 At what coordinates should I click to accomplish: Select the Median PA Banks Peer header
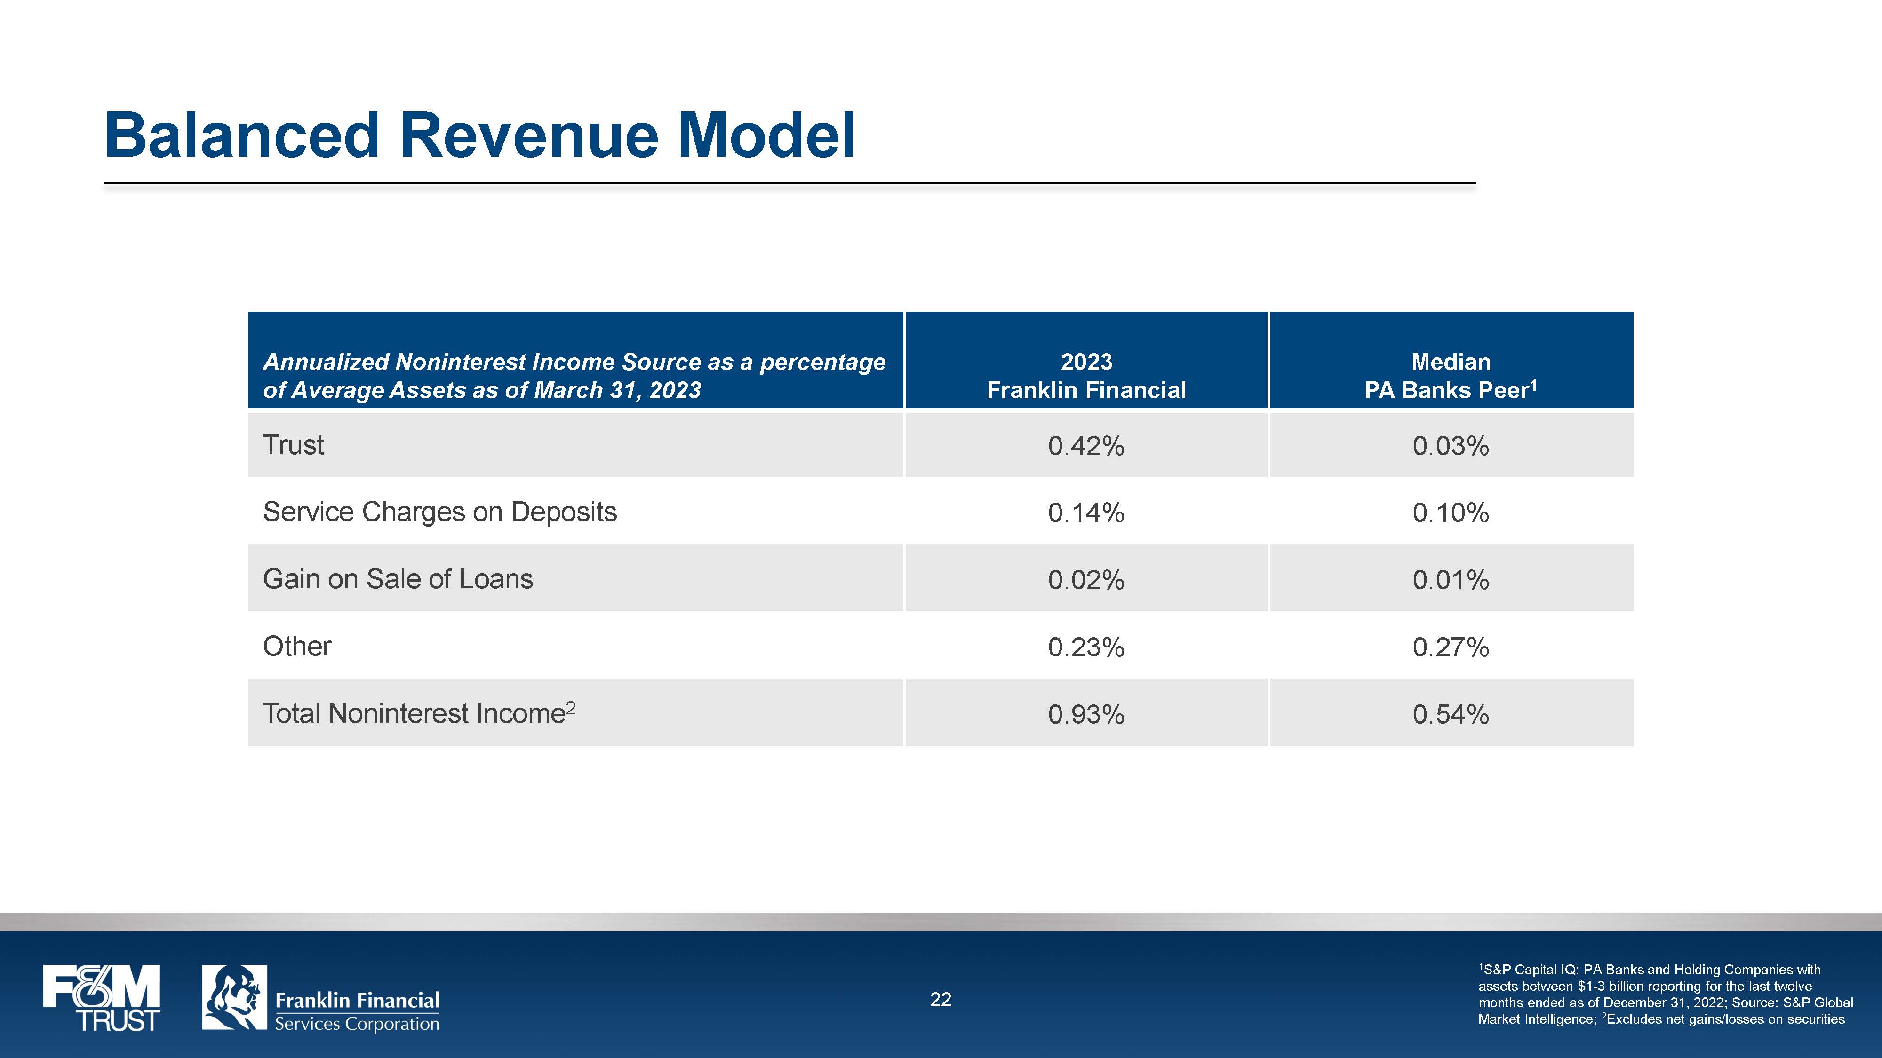coord(1450,375)
